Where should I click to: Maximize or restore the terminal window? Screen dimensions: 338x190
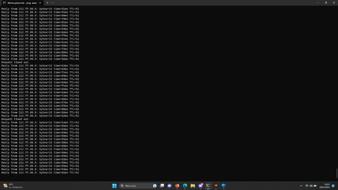point(325,3)
